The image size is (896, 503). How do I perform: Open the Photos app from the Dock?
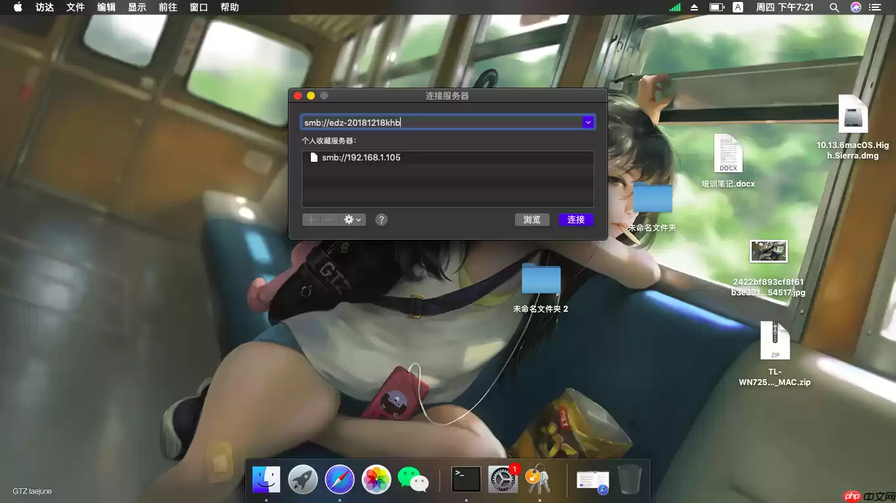tap(376, 479)
